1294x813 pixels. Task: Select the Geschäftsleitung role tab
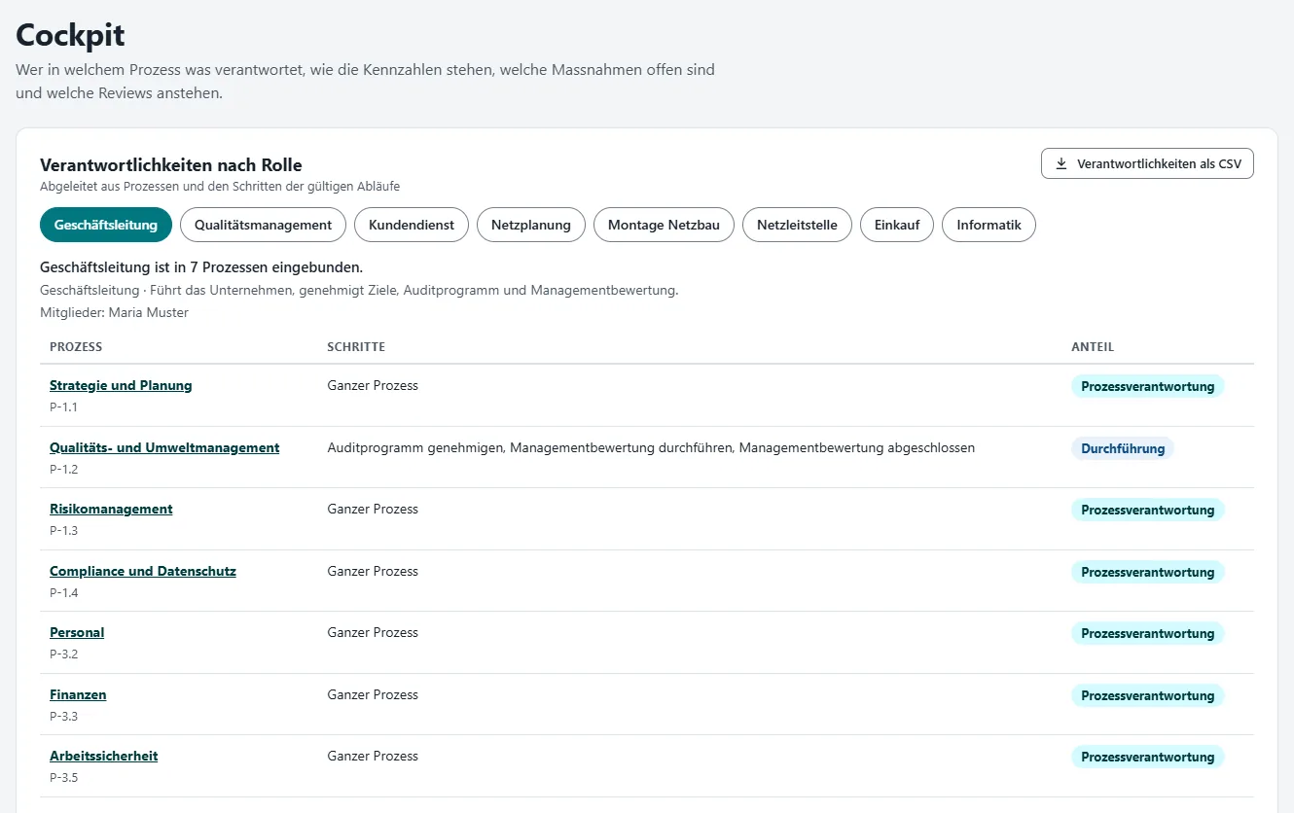[x=106, y=225]
